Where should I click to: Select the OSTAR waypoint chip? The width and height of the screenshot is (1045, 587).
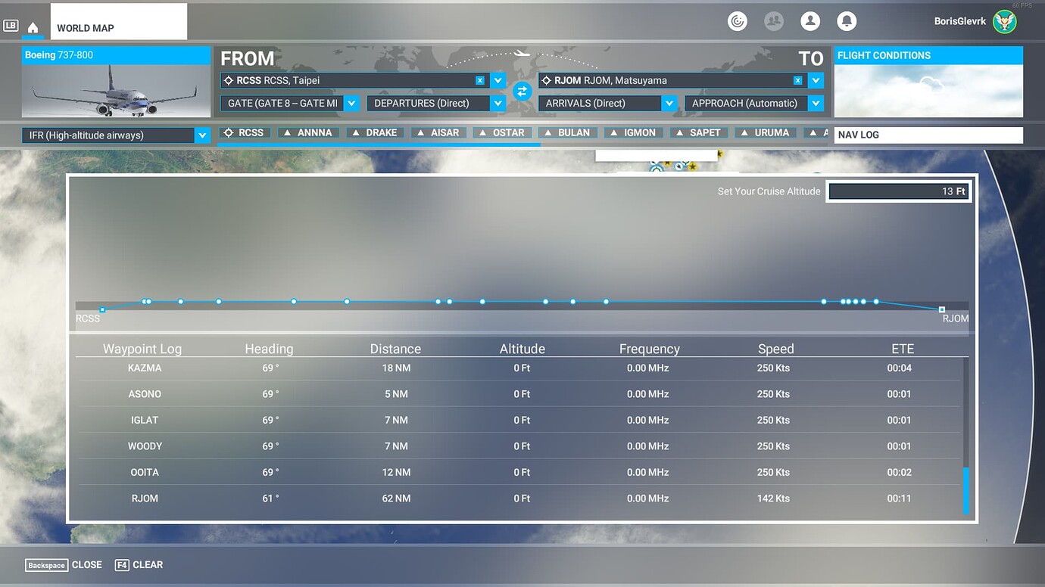(x=502, y=132)
